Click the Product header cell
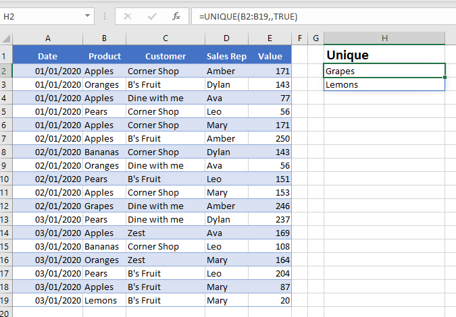 coord(105,56)
